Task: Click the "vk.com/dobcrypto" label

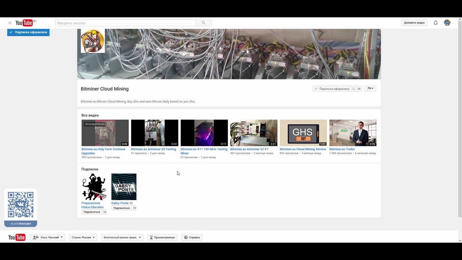Action: (x=21, y=224)
